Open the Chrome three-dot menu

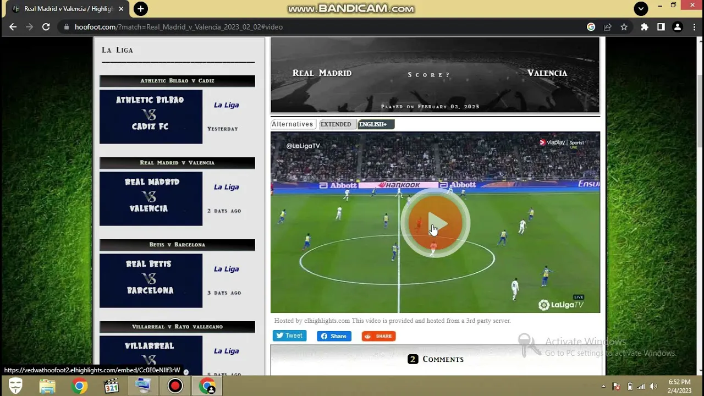(x=694, y=27)
